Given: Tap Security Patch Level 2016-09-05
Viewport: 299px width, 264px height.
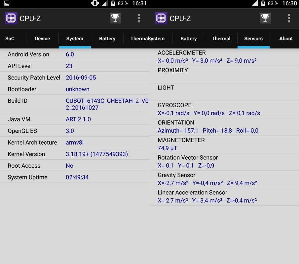Looking at the screenshot, I should pyautogui.click(x=81, y=78).
